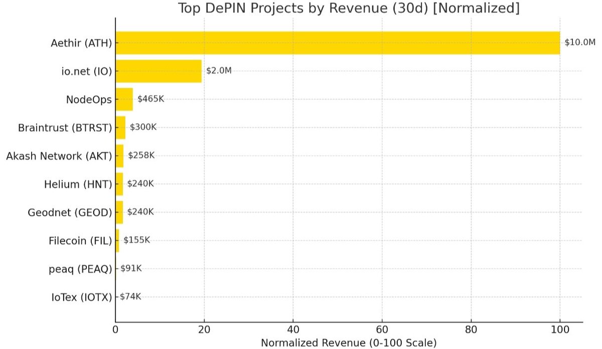
Task: Click the x-axis tick label 40
Action: (x=293, y=330)
